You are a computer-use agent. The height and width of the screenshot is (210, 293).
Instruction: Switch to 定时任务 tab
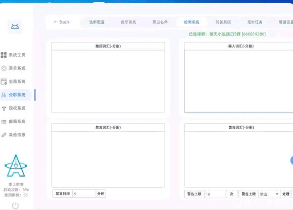coord(255,22)
